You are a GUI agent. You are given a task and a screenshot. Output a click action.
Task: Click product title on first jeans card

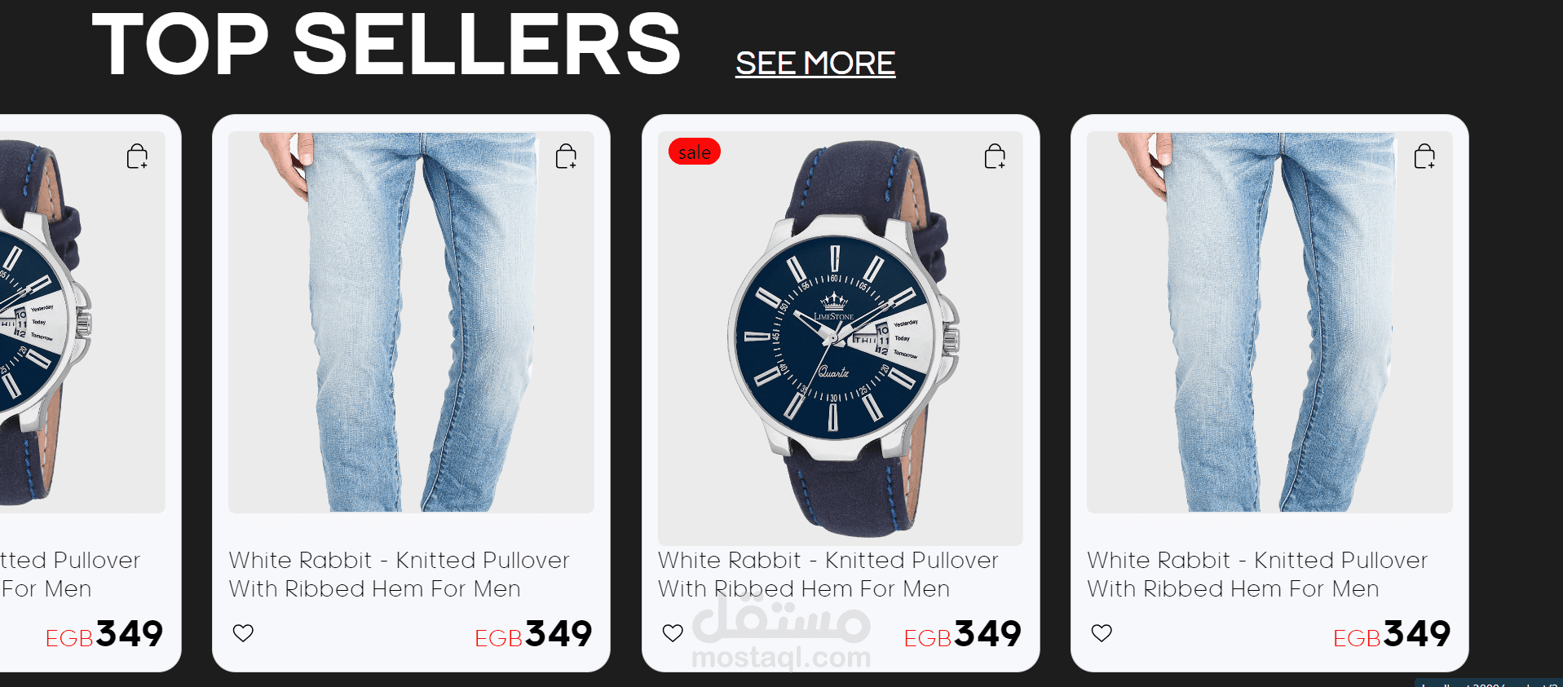[399, 575]
